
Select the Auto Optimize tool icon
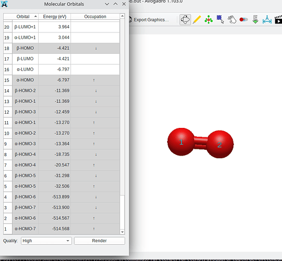(x=255, y=19)
